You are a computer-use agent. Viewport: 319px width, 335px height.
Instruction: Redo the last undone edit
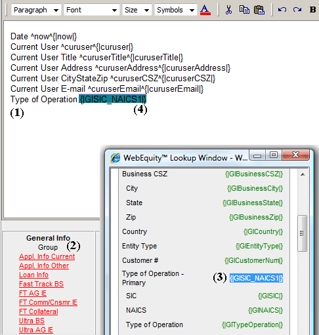tap(297, 10)
